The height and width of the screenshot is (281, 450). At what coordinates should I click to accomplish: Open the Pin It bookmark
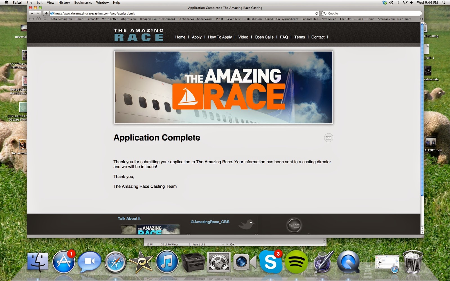[x=219, y=19]
